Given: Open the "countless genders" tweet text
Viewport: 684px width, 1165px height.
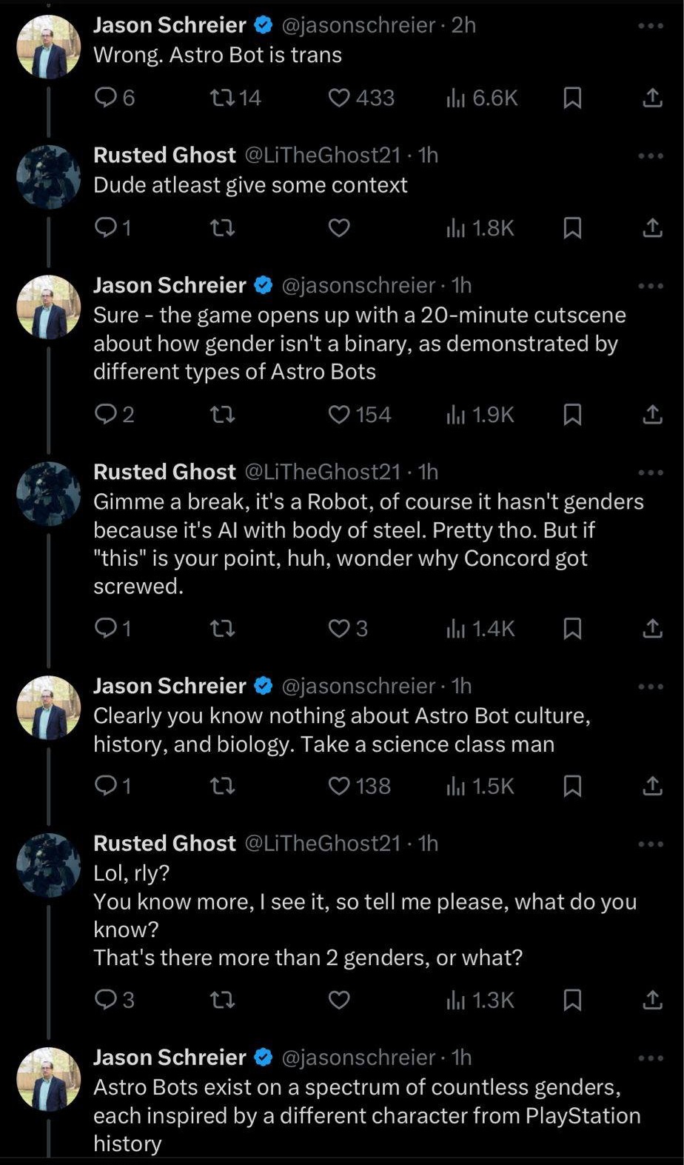Looking at the screenshot, I should tap(366, 1115).
